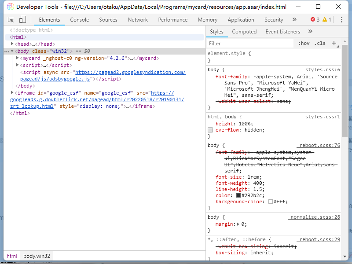352x264 pixels.
Task: Select the Styles sidebar tab
Action: tap(216, 32)
